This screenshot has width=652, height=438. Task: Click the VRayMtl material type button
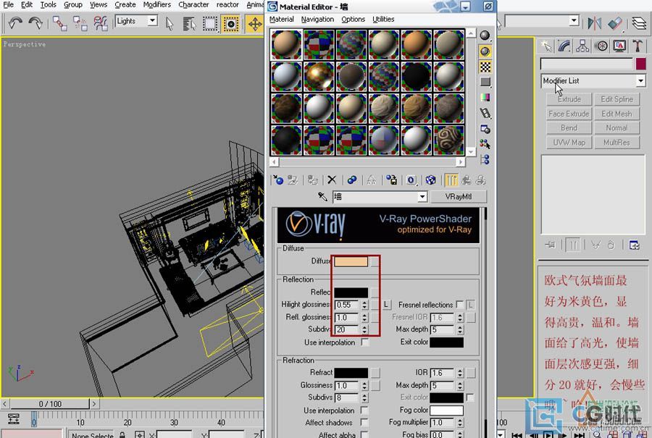(x=459, y=197)
